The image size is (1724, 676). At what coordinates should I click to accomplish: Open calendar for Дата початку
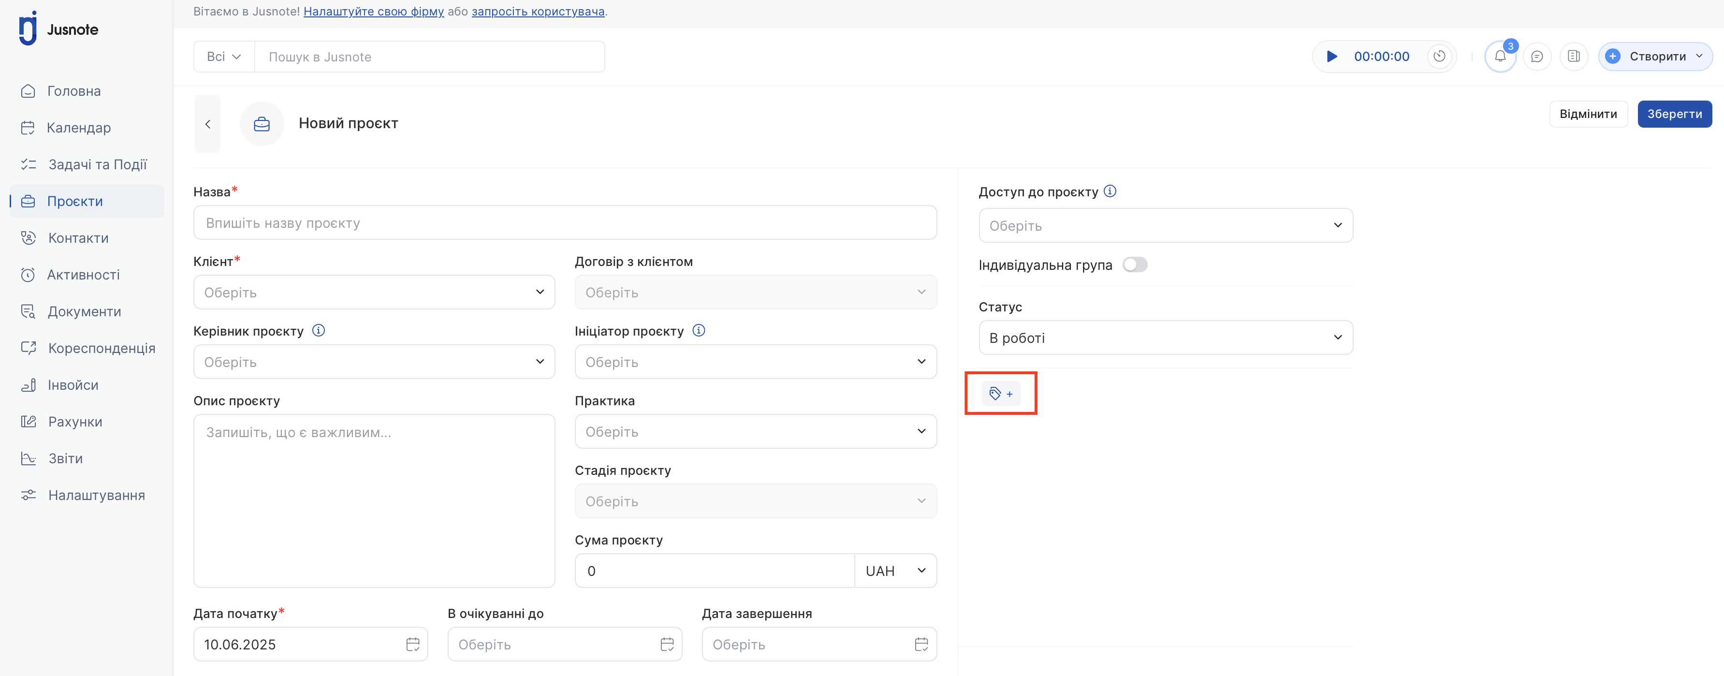413,644
